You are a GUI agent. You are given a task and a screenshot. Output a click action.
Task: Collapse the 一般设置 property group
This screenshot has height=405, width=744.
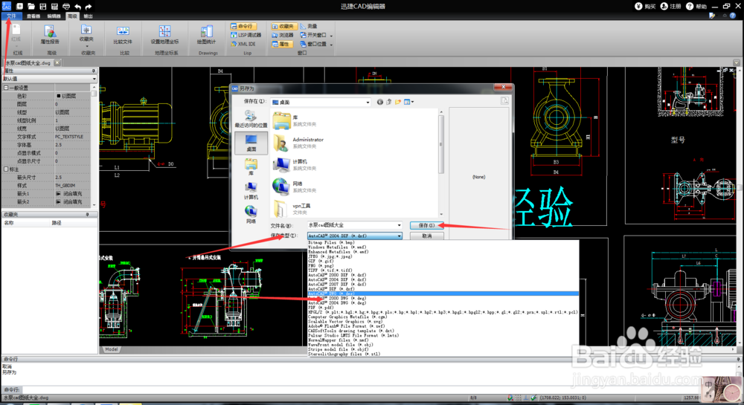(x=6, y=88)
